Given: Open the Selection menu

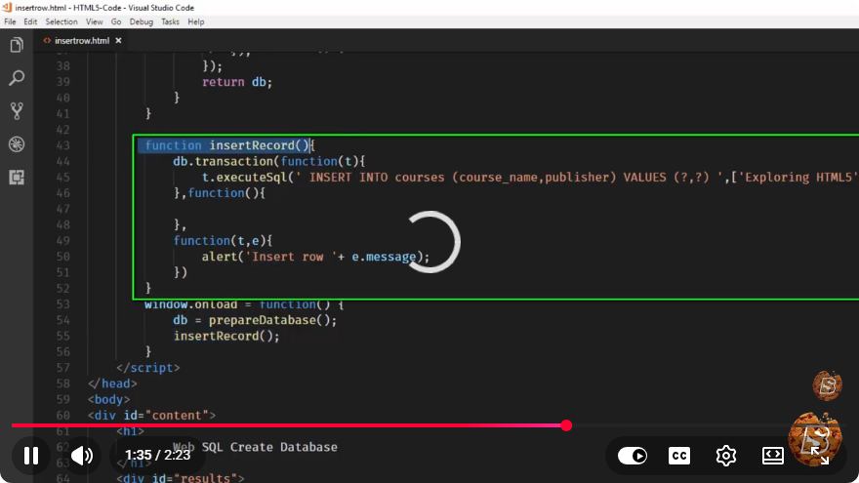Looking at the screenshot, I should (61, 21).
